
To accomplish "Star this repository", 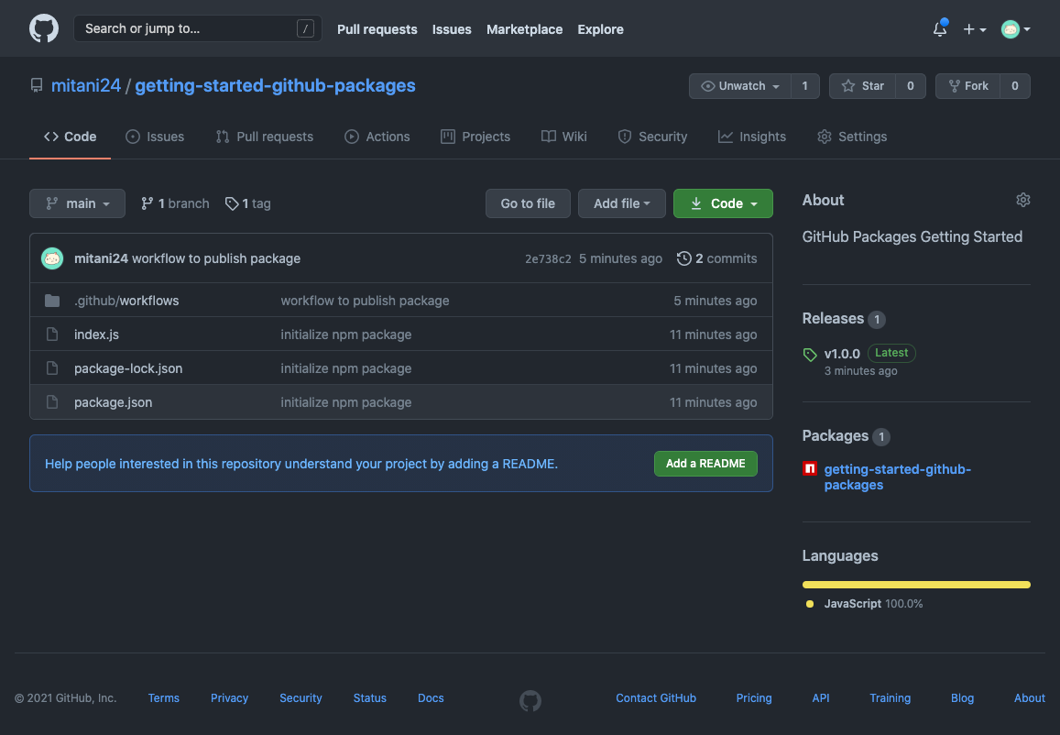I will (x=863, y=86).
